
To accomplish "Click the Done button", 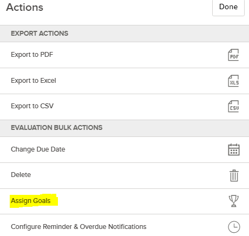I will point(228,7).
